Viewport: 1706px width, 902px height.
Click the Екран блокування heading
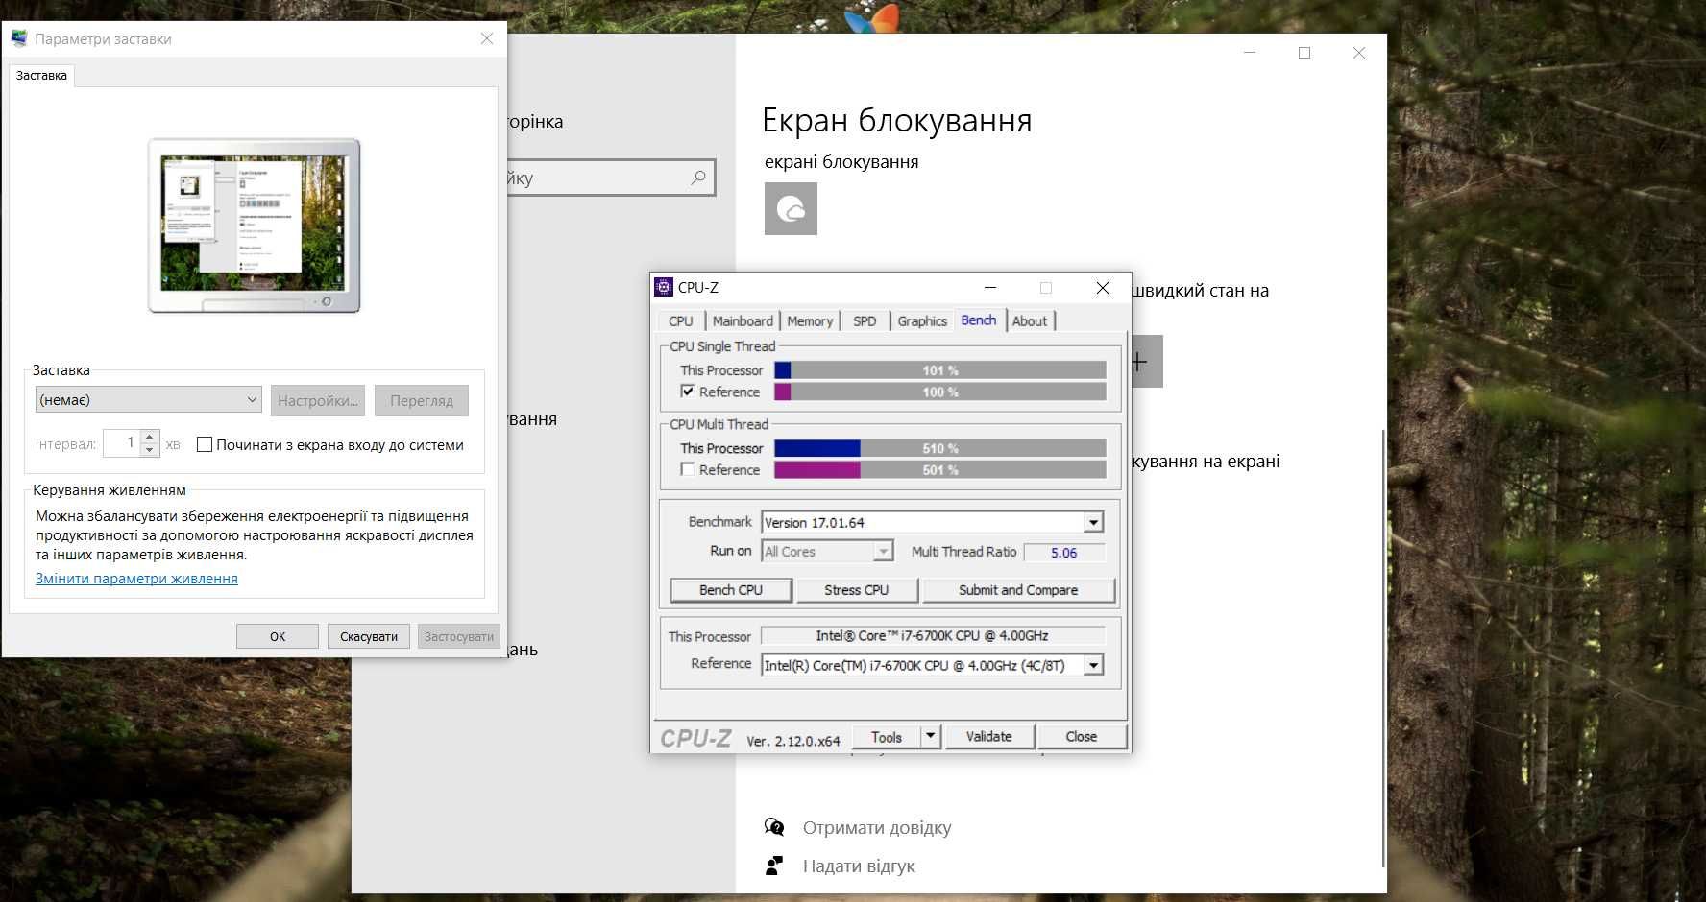point(896,121)
